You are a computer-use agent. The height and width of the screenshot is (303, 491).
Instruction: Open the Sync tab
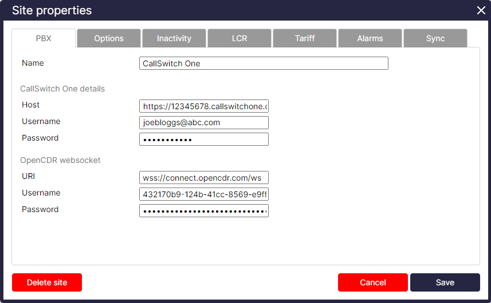pos(435,38)
